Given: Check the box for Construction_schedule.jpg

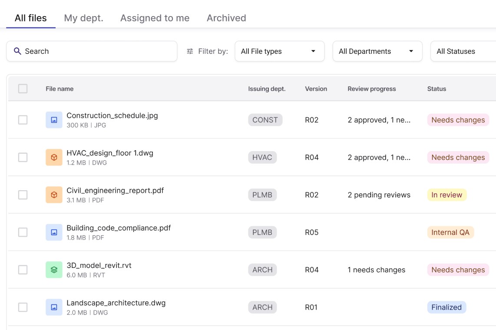Looking at the screenshot, I should pos(23,120).
